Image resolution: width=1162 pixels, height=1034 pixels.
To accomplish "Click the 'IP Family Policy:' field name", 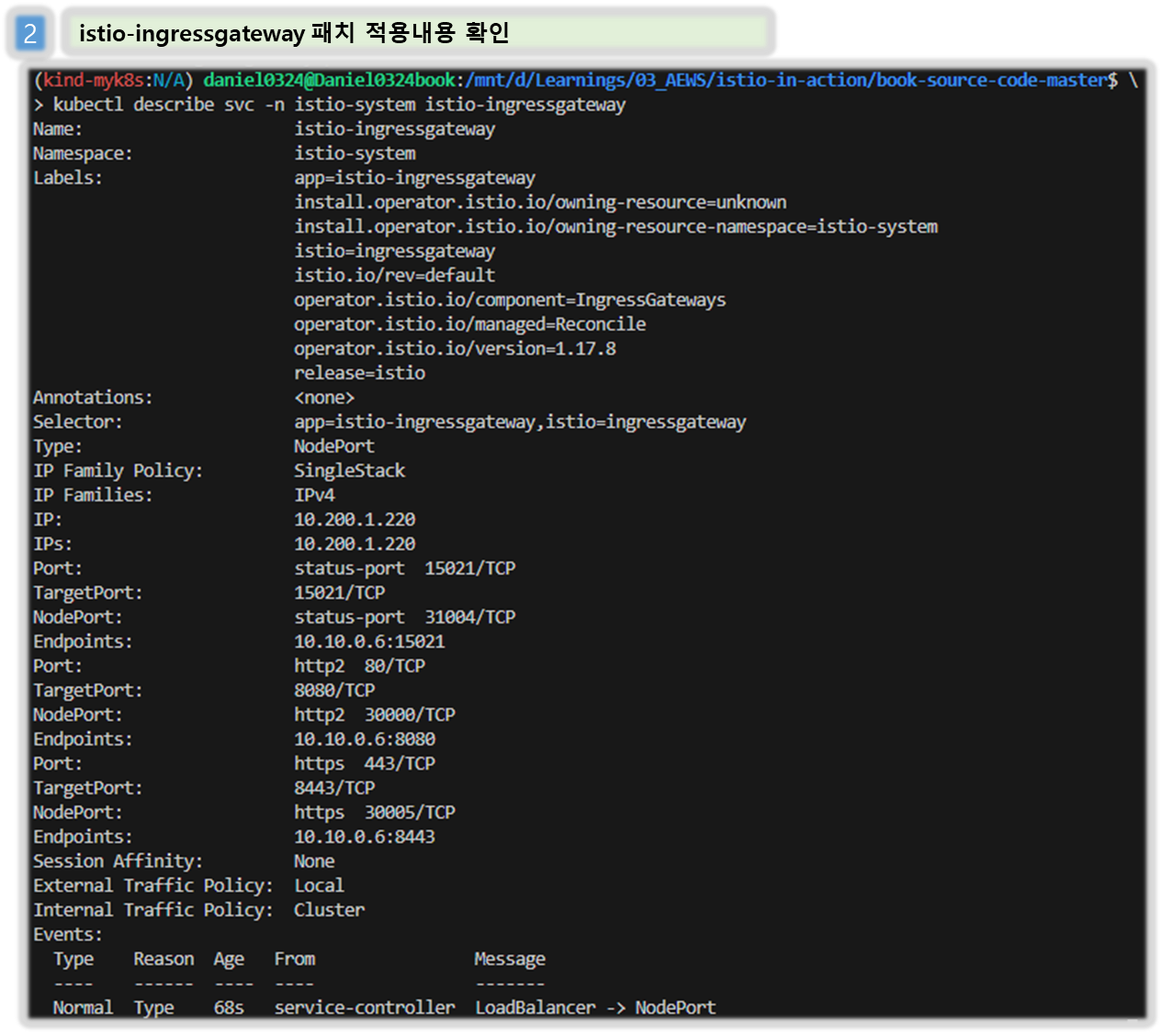I will coord(118,470).
